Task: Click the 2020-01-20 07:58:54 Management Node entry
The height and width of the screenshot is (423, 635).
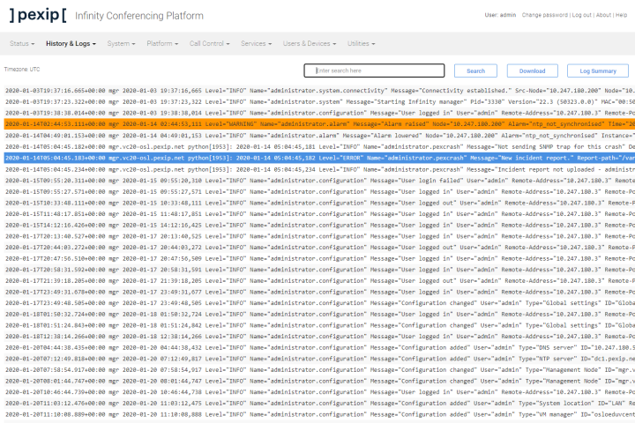Action: click(319, 369)
